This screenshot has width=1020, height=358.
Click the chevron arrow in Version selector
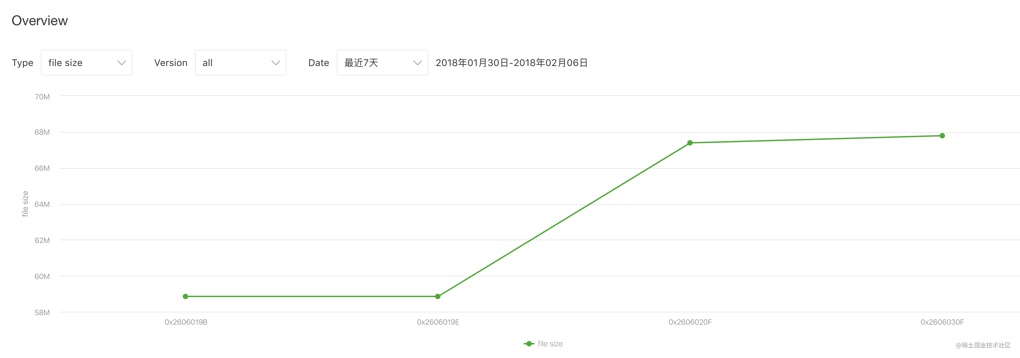click(x=275, y=63)
